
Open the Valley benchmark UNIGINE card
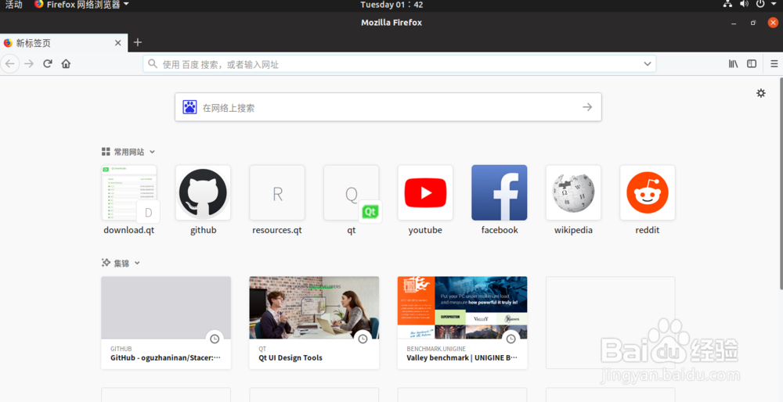point(463,323)
